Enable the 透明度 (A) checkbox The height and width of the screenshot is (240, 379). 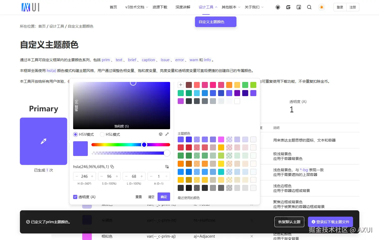click(75, 197)
